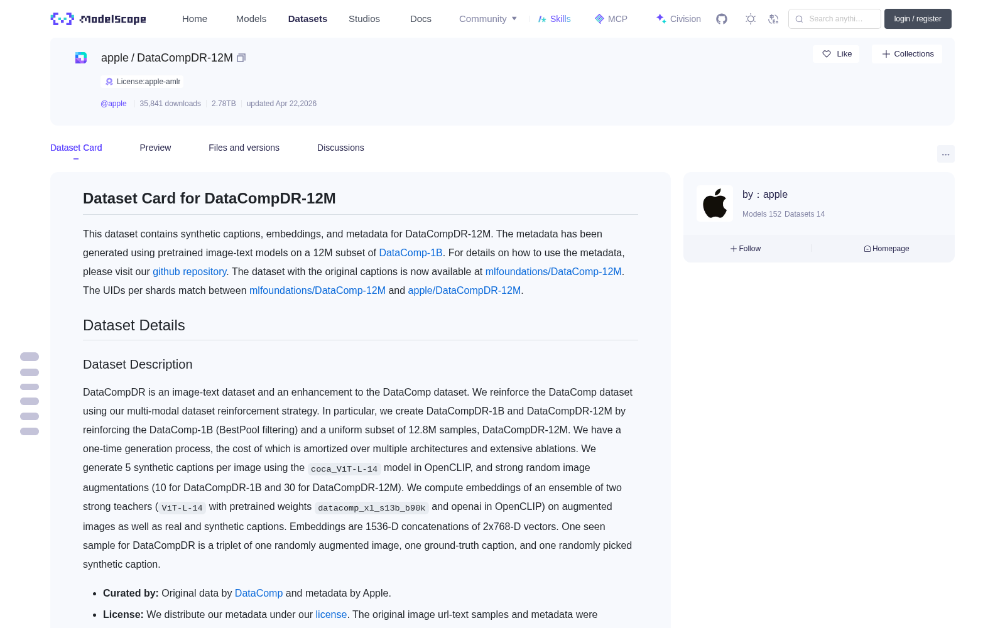
Task: Open the apple/DataCompDR-12M link in paragraph
Action: pos(464,290)
